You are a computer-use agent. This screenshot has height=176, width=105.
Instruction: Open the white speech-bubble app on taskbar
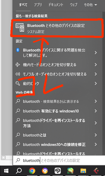click(58, 171)
